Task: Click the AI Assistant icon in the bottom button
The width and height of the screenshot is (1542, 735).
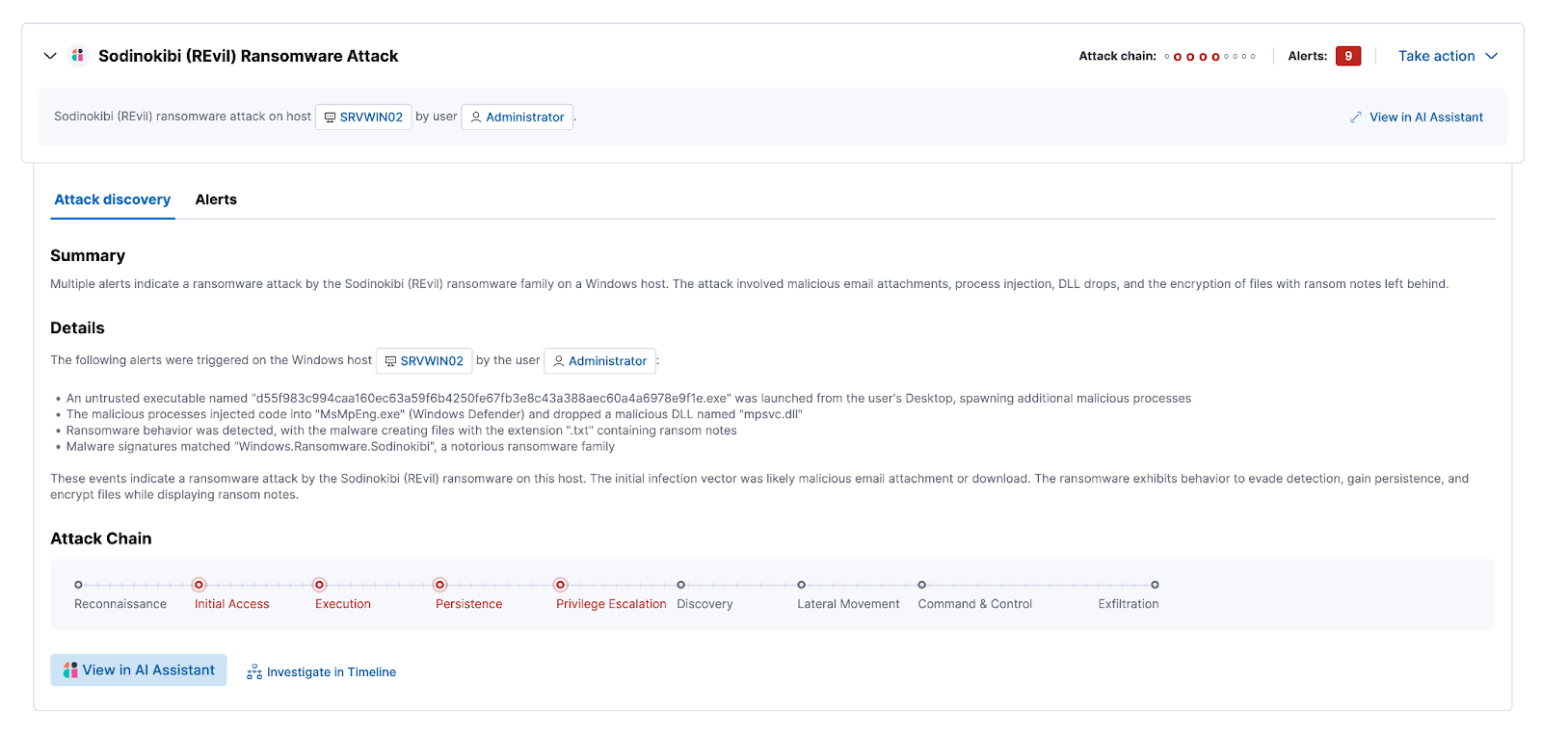Action: (70, 670)
